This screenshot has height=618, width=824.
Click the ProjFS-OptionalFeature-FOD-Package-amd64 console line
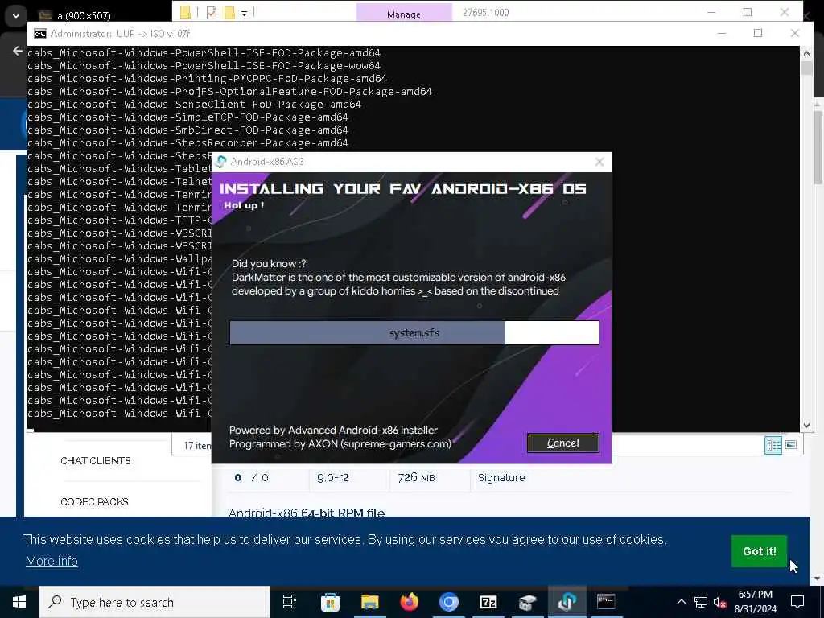[229, 92]
